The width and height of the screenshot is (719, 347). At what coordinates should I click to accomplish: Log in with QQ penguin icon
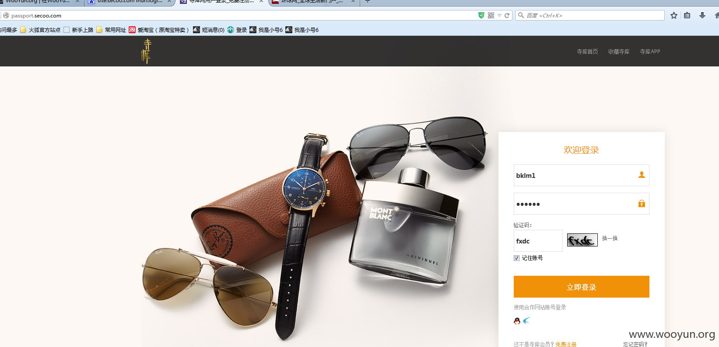click(x=517, y=321)
